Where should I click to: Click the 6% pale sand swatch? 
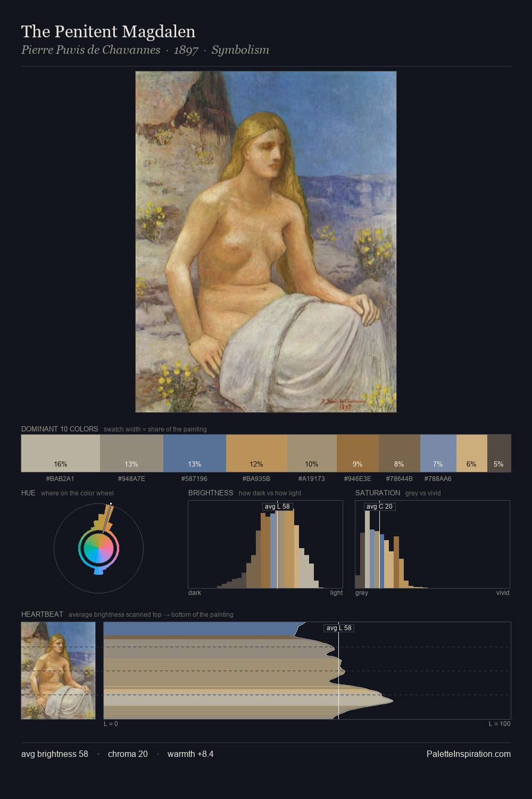pos(472,453)
